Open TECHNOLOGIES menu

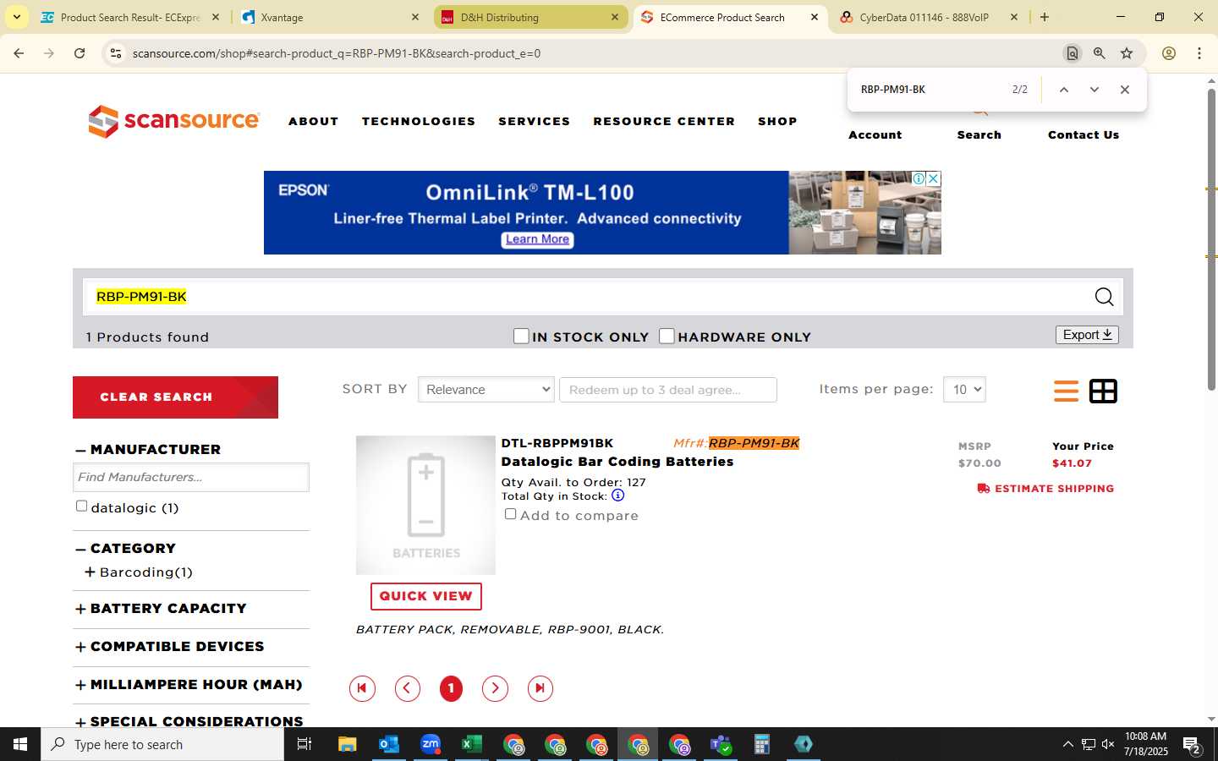click(419, 122)
